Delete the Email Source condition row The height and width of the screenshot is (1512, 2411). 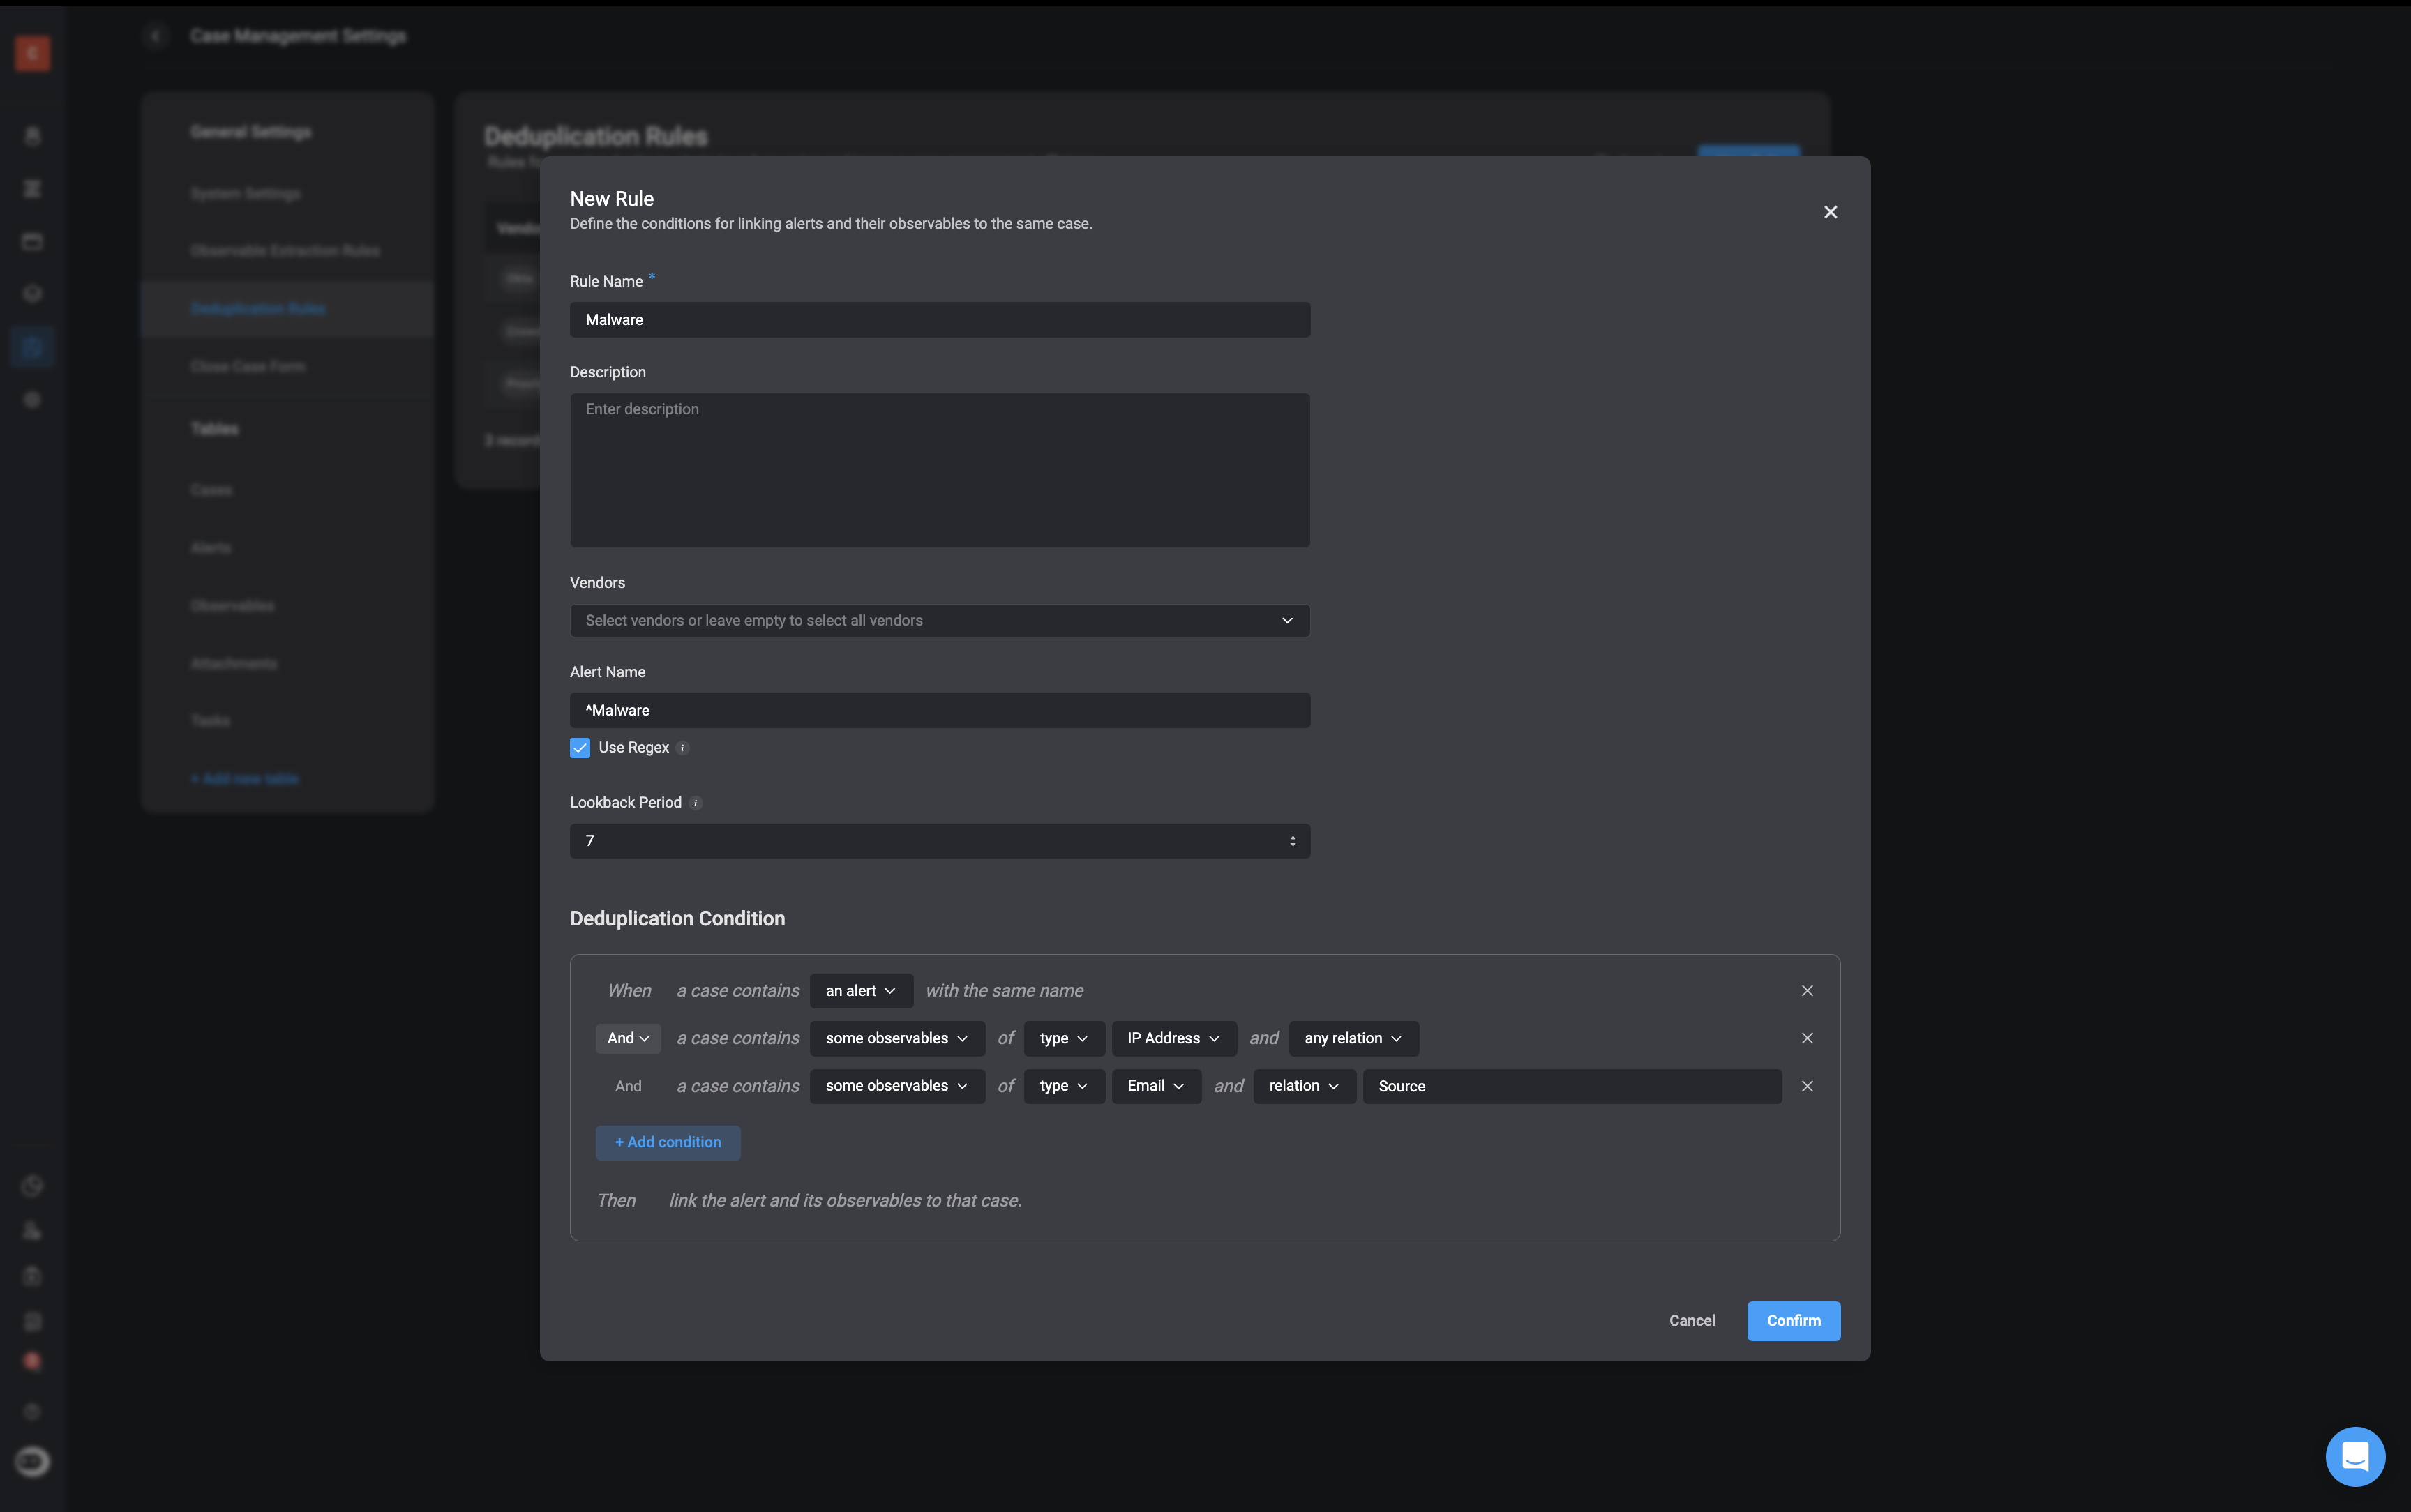[x=1807, y=1086]
